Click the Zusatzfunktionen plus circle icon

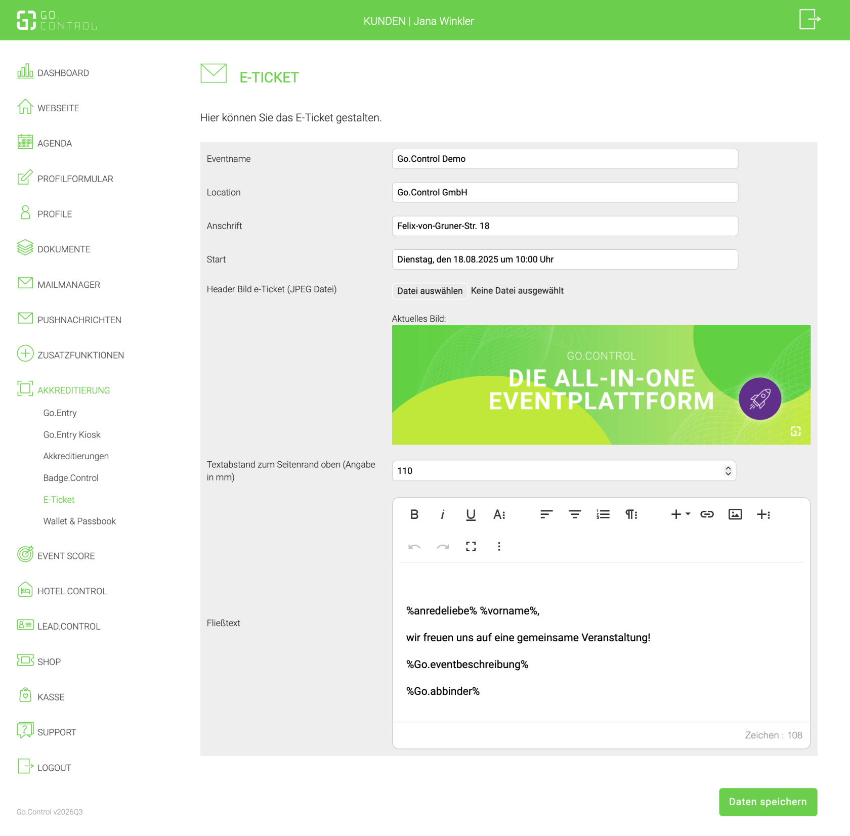tap(25, 354)
